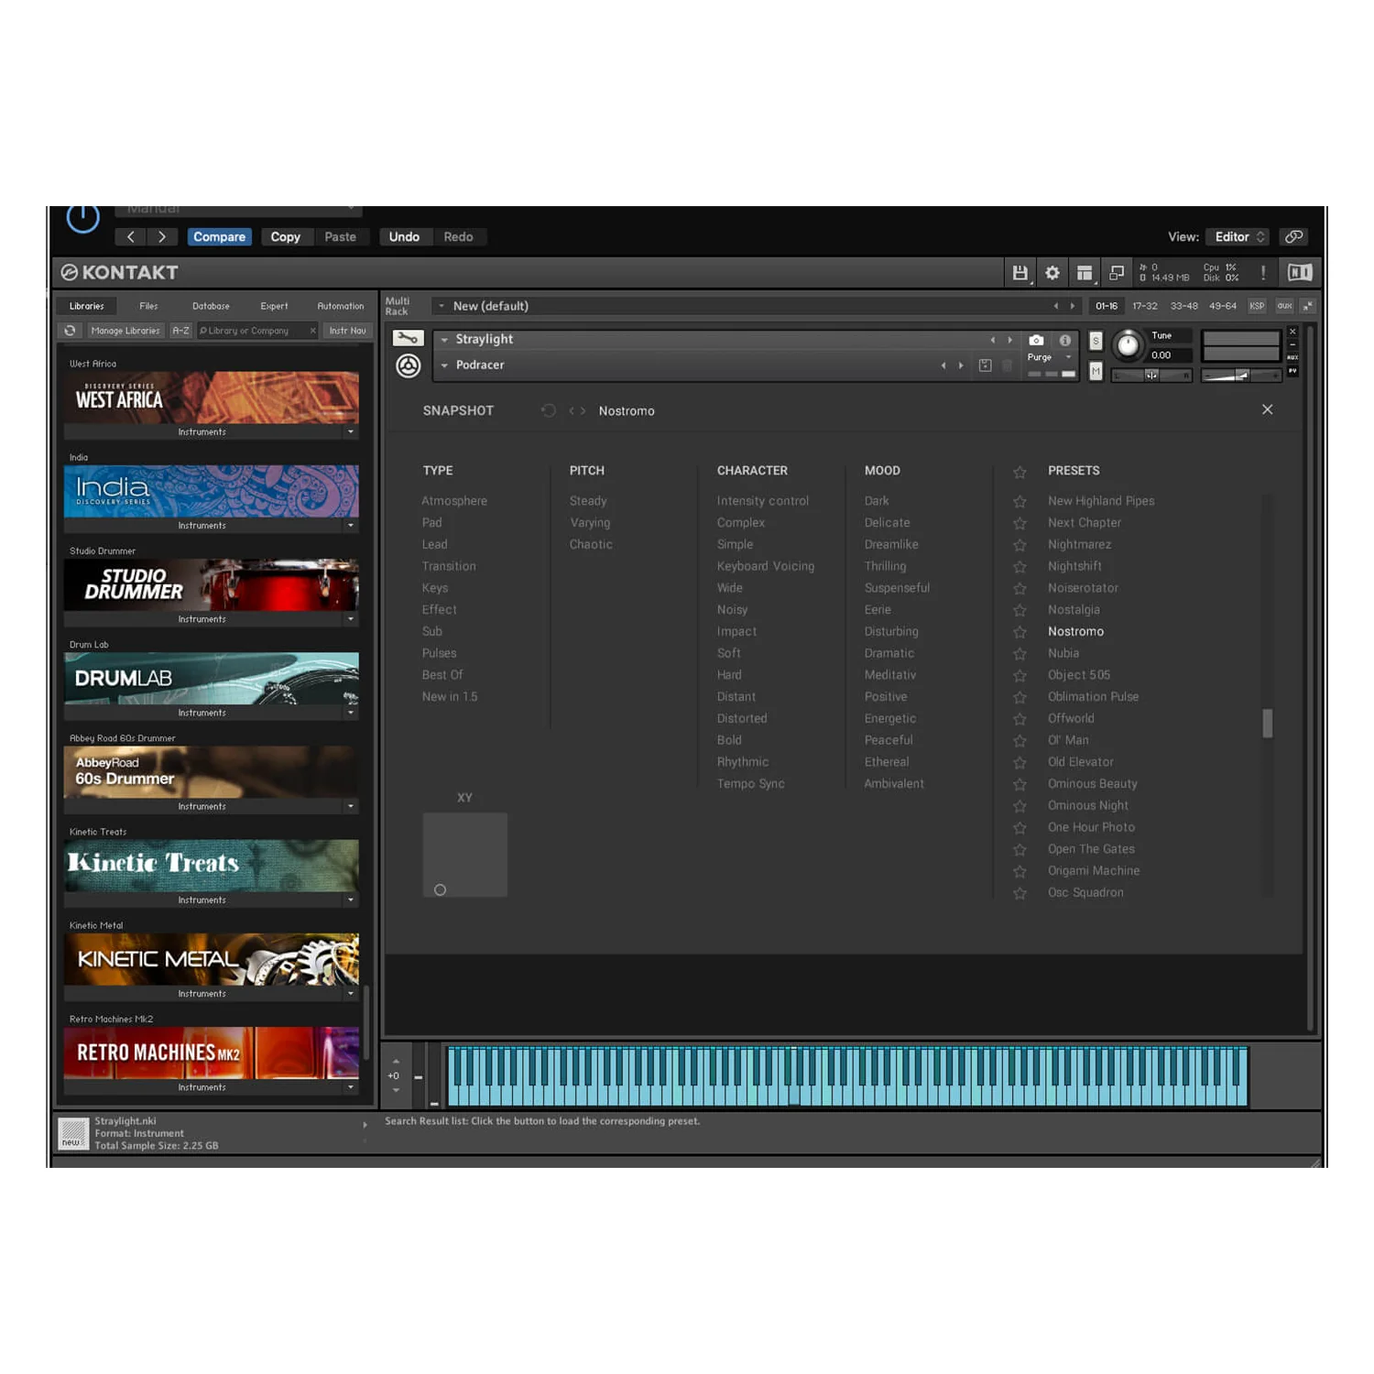Toggle the PV button on instrument header
This screenshot has width=1374, height=1374.
[x=1292, y=371]
